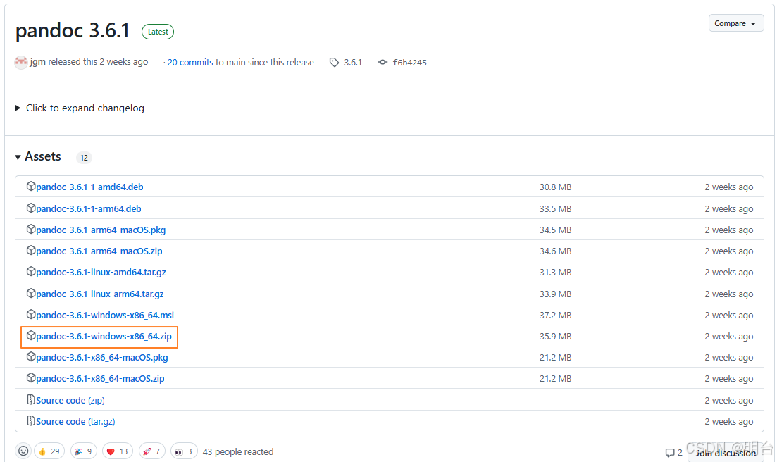Download pandoc-3.6.1-linux-amd64.tar.gz
Image resolution: width=777 pixels, height=462 pixels.
click(101, 273)
